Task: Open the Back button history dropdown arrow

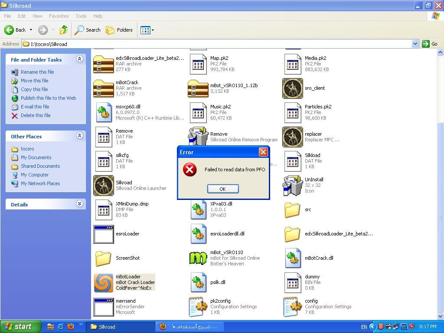Action: click(31, 30)
